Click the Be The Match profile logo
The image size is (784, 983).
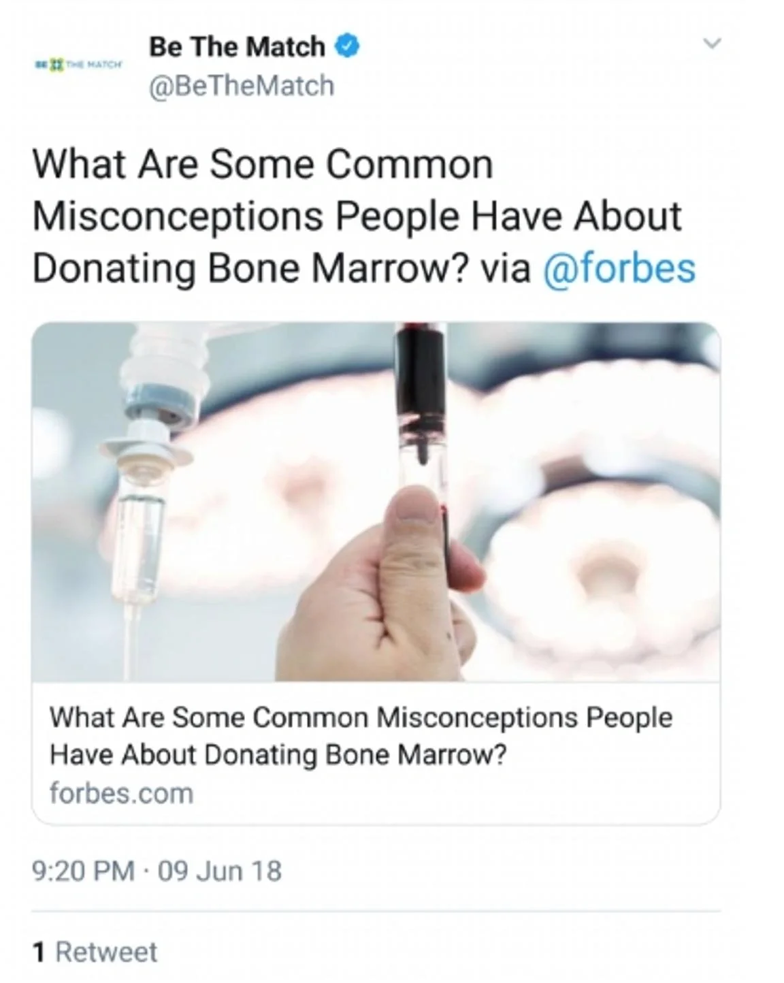coord(79,65)
